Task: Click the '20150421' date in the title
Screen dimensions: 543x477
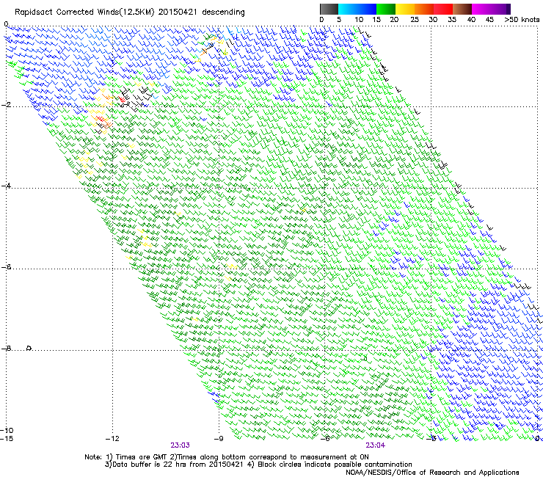Action: (x=178, y=12)
